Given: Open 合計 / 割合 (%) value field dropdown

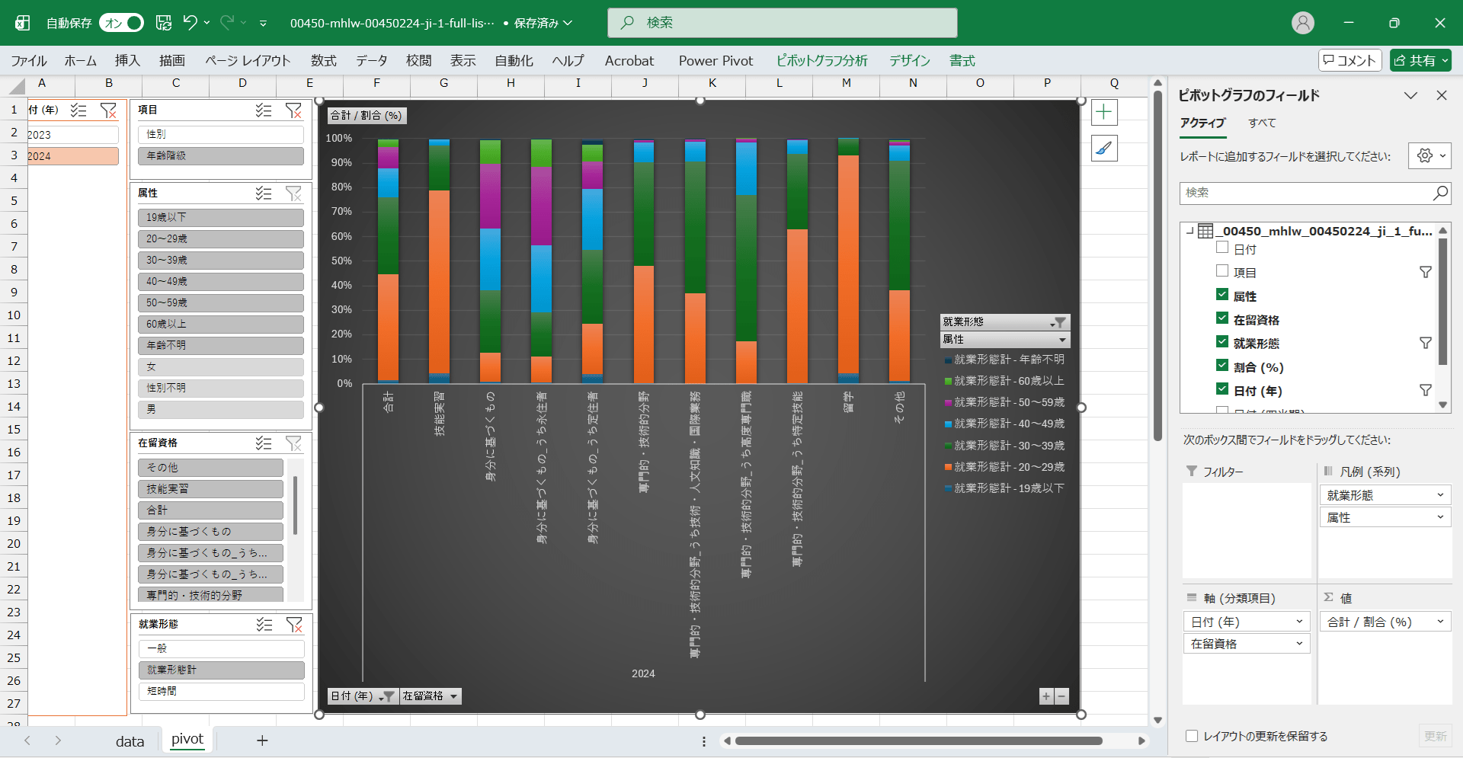Looking at the screenshot, I should click(1440, 622).
